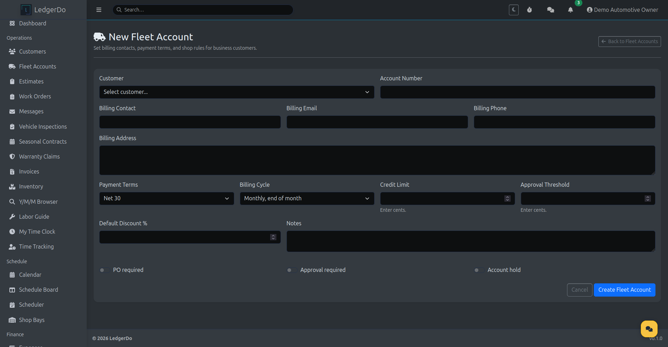Toggle the Account hold switch

479,270
